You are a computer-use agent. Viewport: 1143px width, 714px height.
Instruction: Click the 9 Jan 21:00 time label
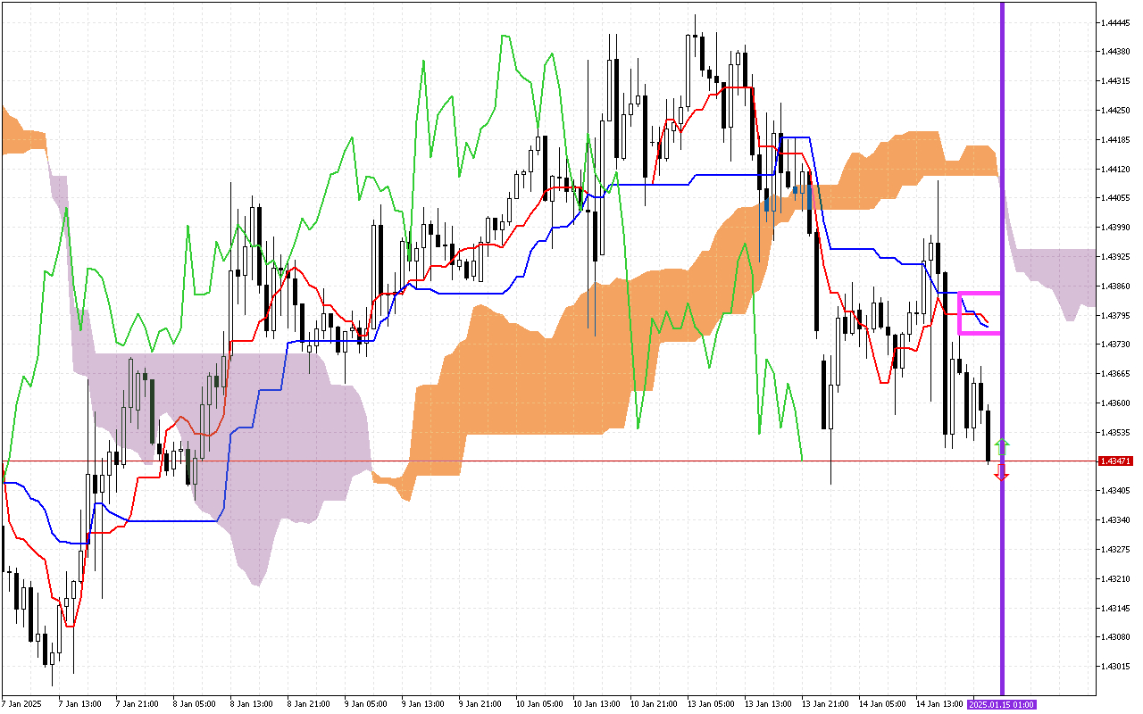pos(480,704)
